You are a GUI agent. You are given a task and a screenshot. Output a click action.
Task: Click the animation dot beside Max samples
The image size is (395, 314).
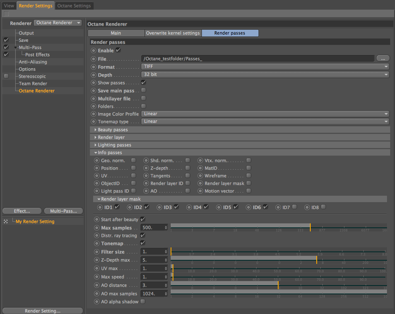[97, 228]
